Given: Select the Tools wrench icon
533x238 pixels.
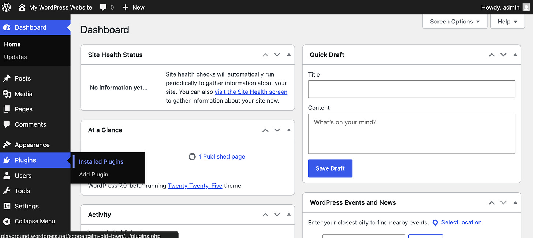Looking at the screenshot, I should (x=7, y=191).
